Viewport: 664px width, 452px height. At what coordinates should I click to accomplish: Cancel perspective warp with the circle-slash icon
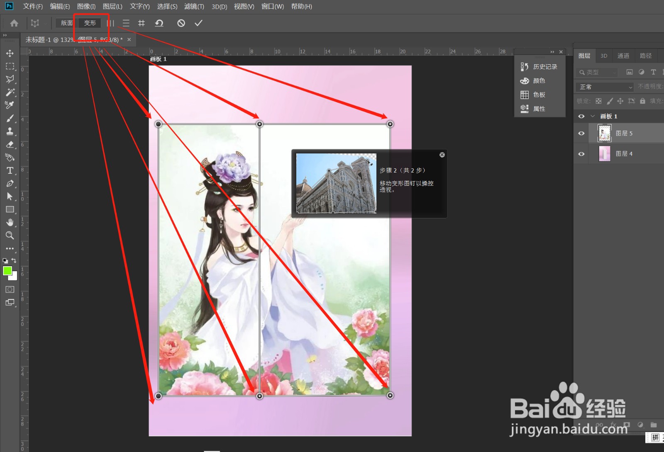181,23
